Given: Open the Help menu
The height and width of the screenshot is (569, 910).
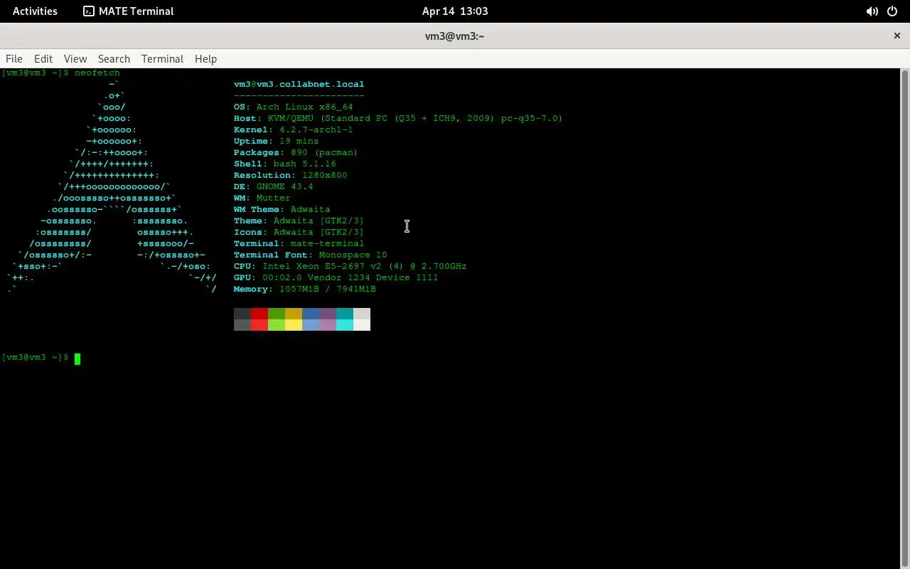Looking at the screenshot, I should 205,59.
